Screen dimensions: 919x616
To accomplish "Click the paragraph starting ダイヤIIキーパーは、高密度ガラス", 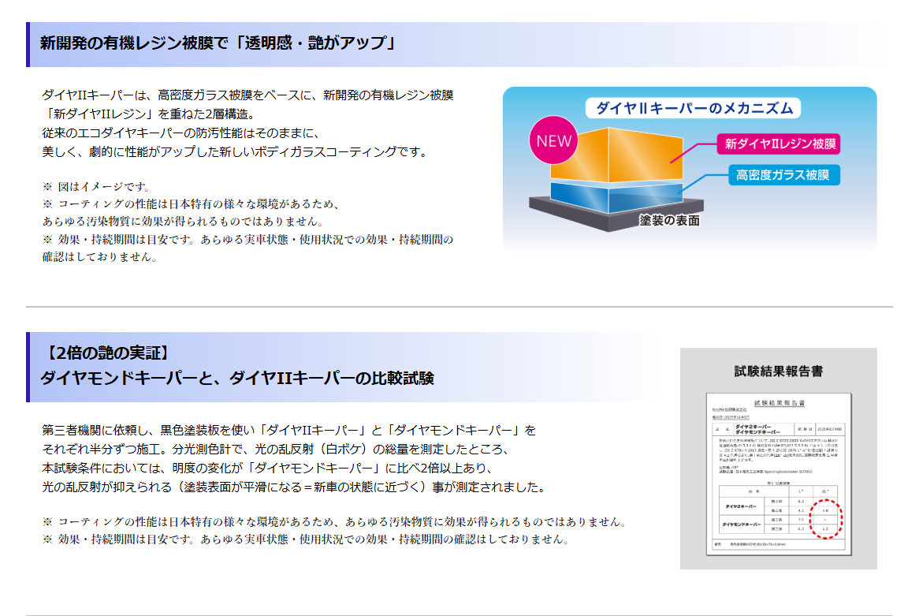I will click(x=247, y=95).
